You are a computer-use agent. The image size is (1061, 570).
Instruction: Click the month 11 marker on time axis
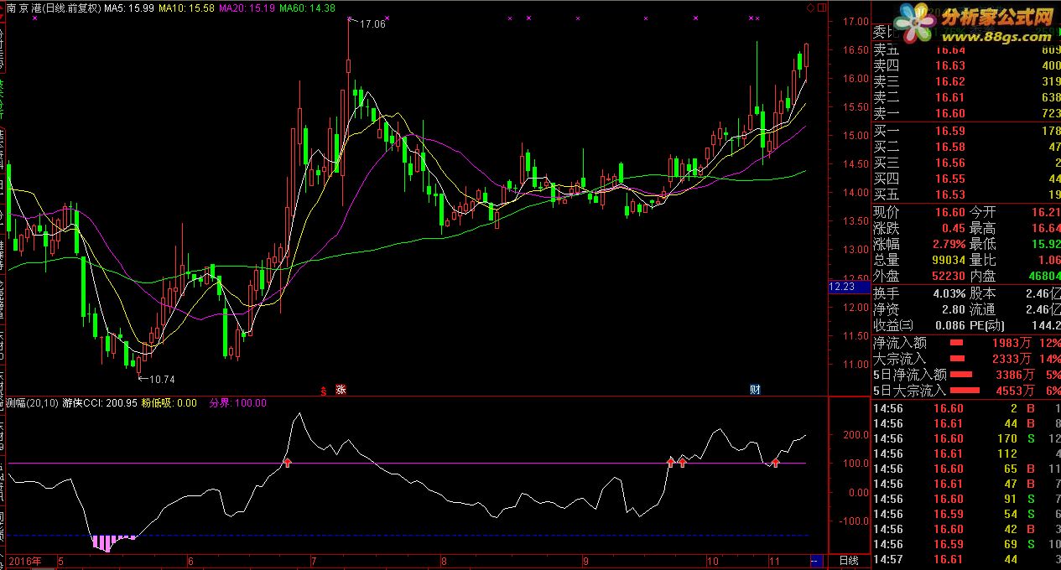[774, 561]
